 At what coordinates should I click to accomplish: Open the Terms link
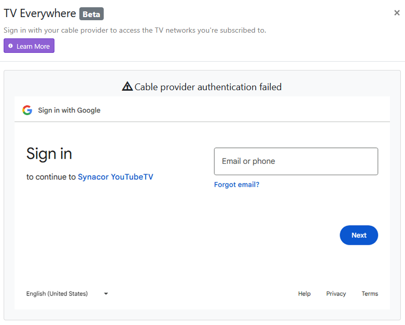click(x=370, y=293)
